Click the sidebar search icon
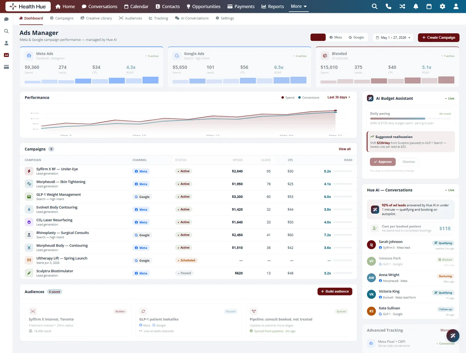The image size is (466, 353). (6, 31)
